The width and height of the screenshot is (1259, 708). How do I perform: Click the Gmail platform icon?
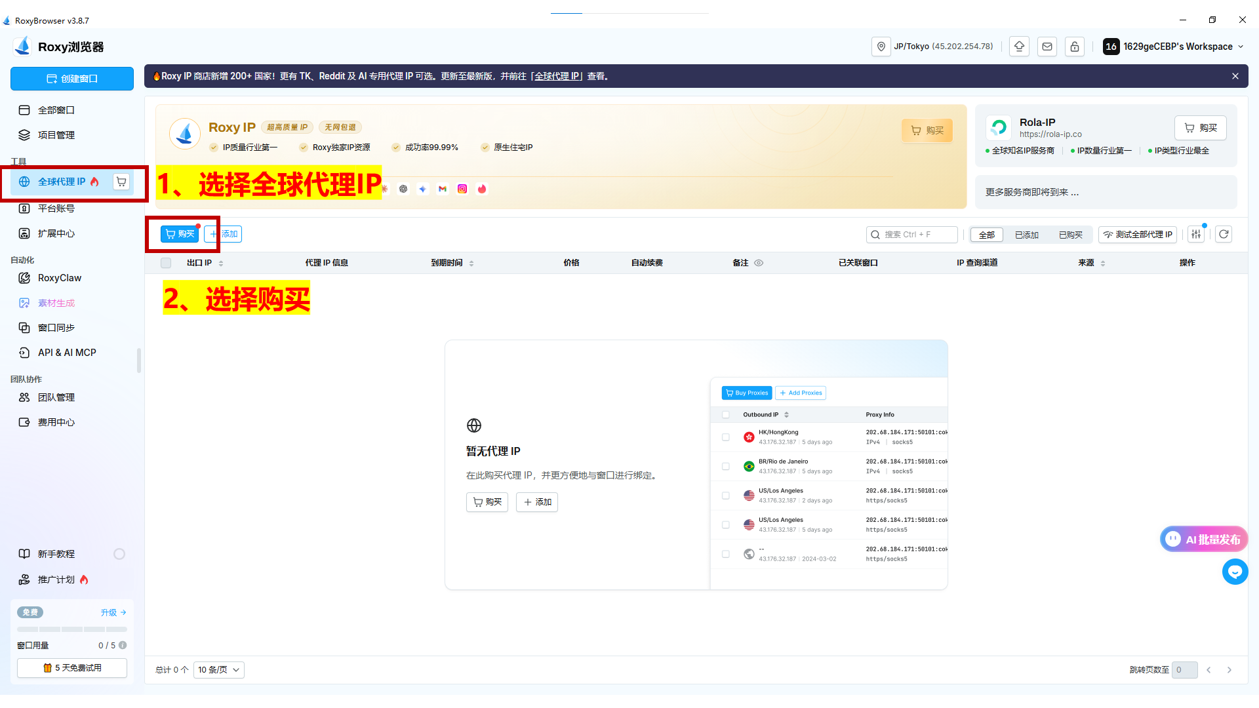pyautogui.click(x=443, y=189)
